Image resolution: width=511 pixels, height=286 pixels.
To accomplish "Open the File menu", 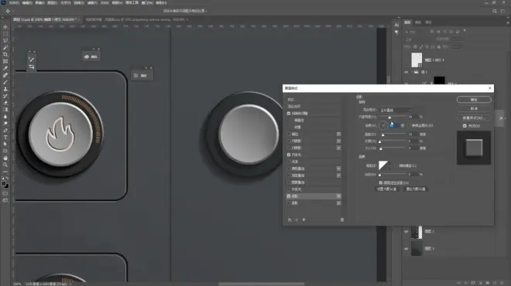I will pos(14,3).
